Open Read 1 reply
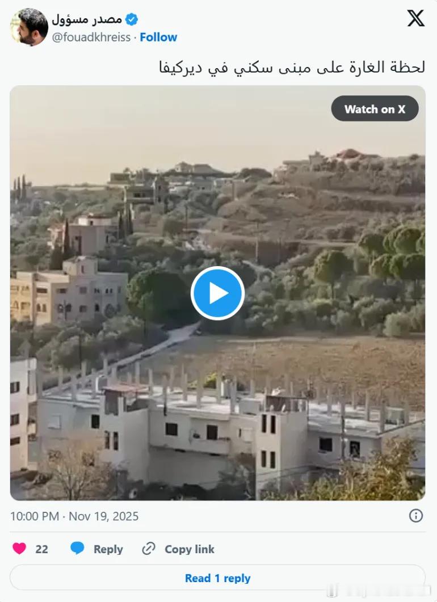437x602 pixels. coord(218,578)
